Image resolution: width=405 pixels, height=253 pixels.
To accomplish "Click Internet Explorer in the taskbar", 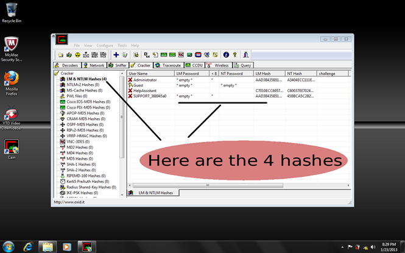I will [x=28, y=246].
